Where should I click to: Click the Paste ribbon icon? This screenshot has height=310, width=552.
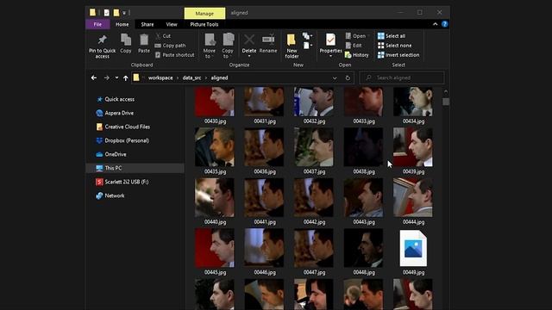pyautogui.click(x=144, y=44)
